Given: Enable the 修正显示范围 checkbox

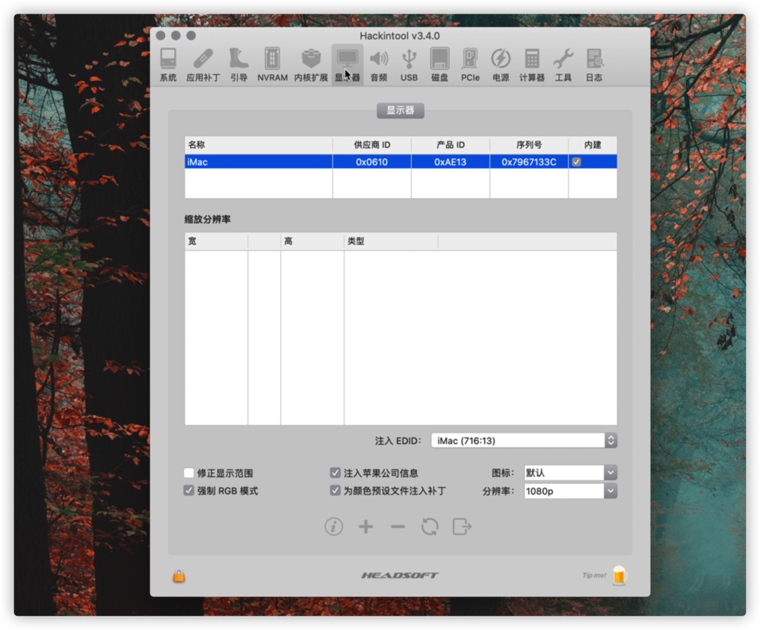Looking at the screenshot, I should 189,472.
